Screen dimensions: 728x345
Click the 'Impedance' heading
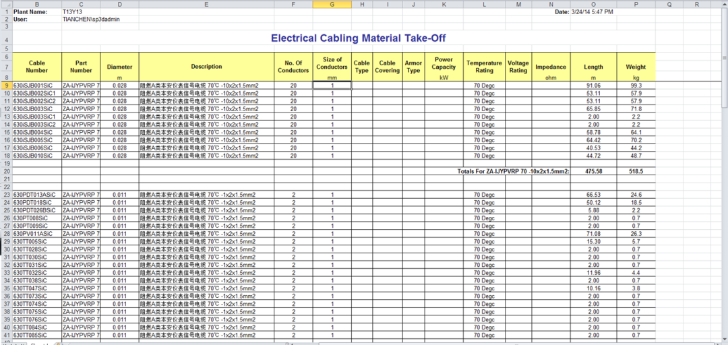coord(551,67)
